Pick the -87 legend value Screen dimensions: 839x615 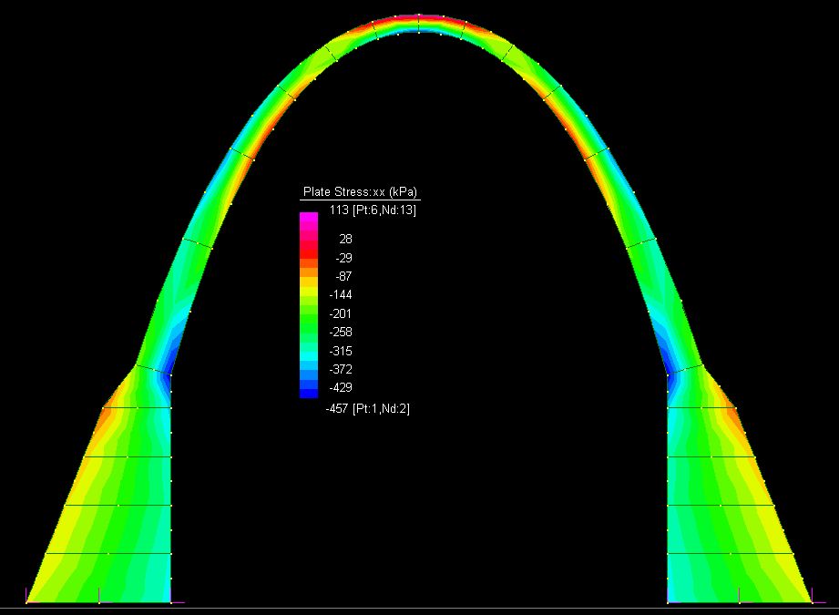point(343,276)
